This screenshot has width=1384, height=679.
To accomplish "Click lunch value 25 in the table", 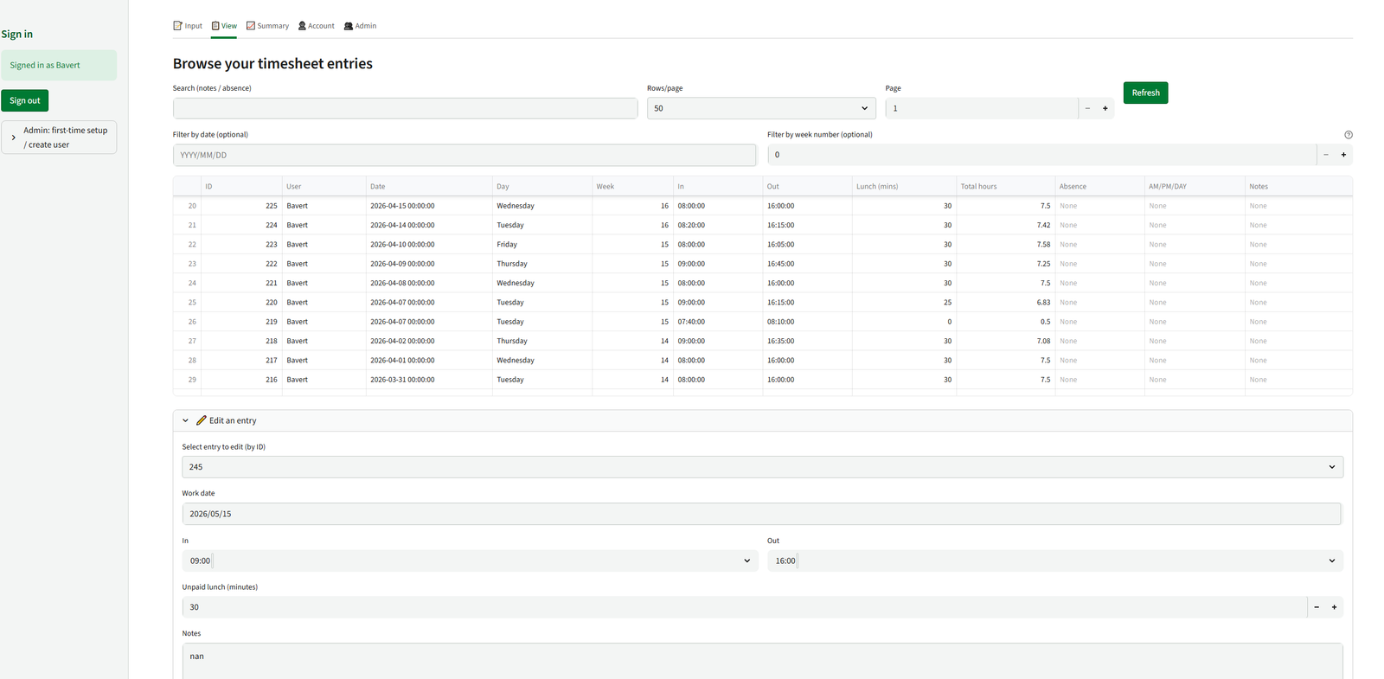I will (904, 303).
